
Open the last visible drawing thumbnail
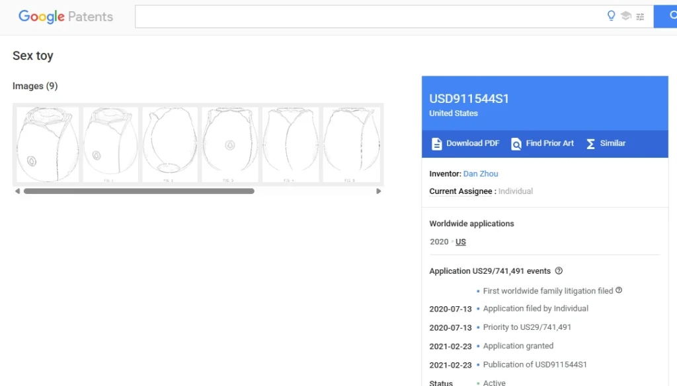pos(351,145)
